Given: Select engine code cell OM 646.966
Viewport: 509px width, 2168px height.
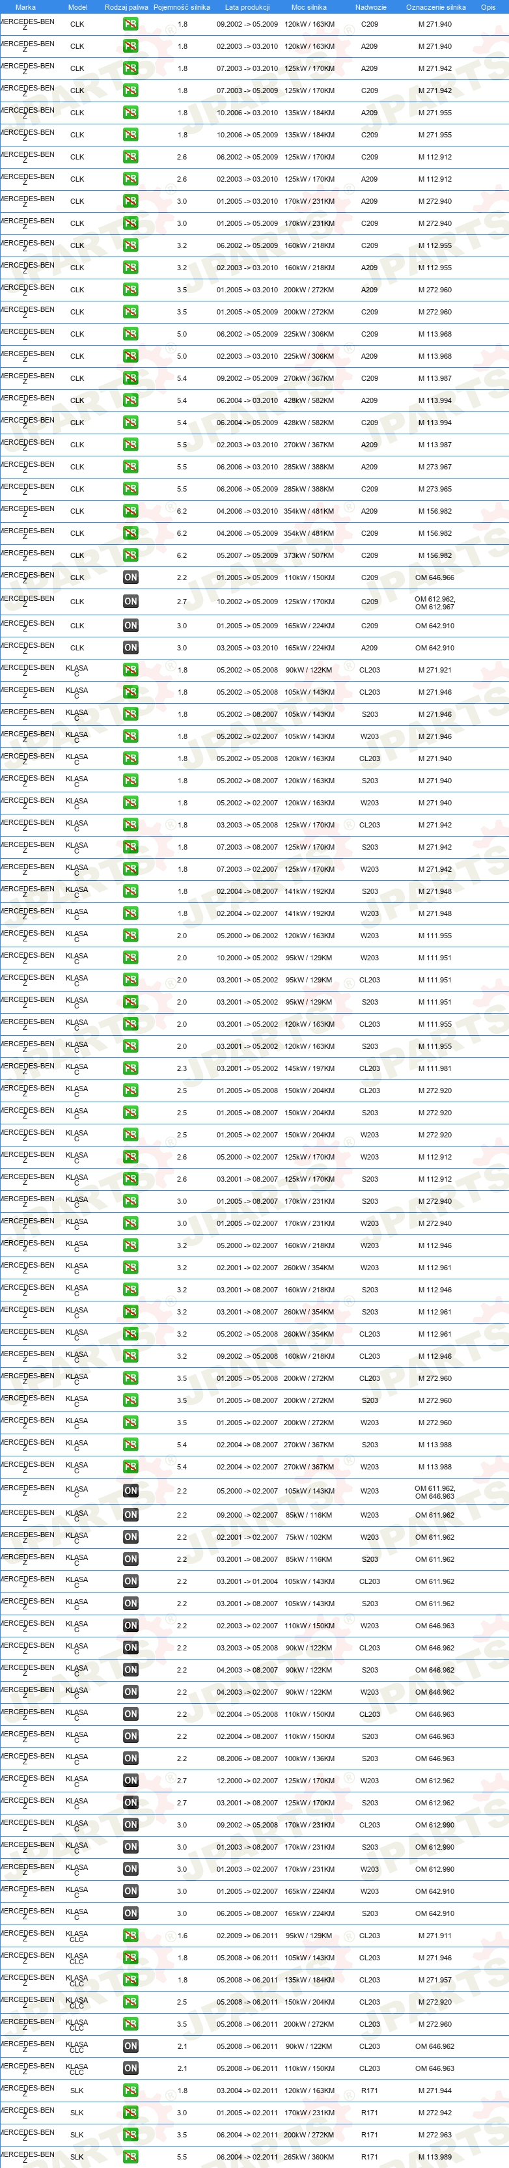Looking at the screenshot, I should click(x=435, y=577).
